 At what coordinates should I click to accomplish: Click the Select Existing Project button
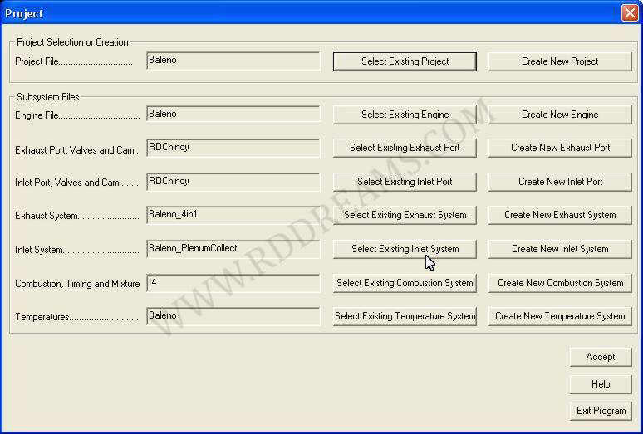tap(405, 61)
